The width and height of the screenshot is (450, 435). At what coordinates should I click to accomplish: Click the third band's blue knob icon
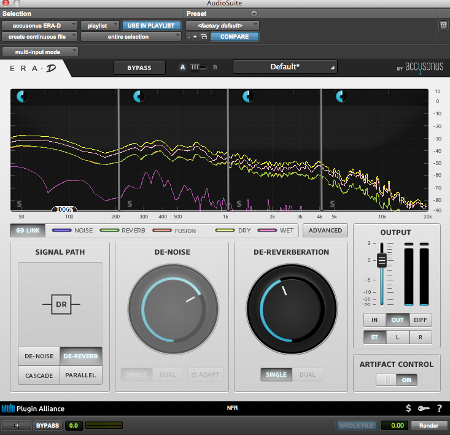pyautogui.click(x=248, y=96)
